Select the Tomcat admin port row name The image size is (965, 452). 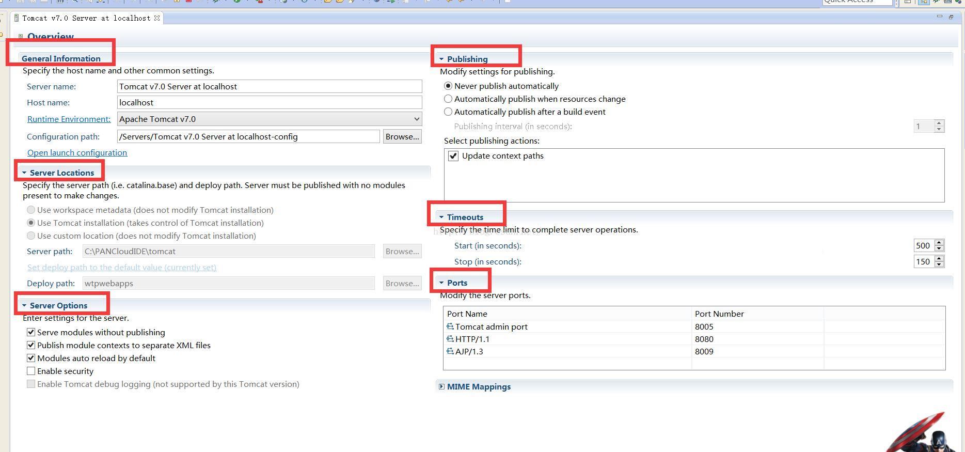(x=492, y=326)
